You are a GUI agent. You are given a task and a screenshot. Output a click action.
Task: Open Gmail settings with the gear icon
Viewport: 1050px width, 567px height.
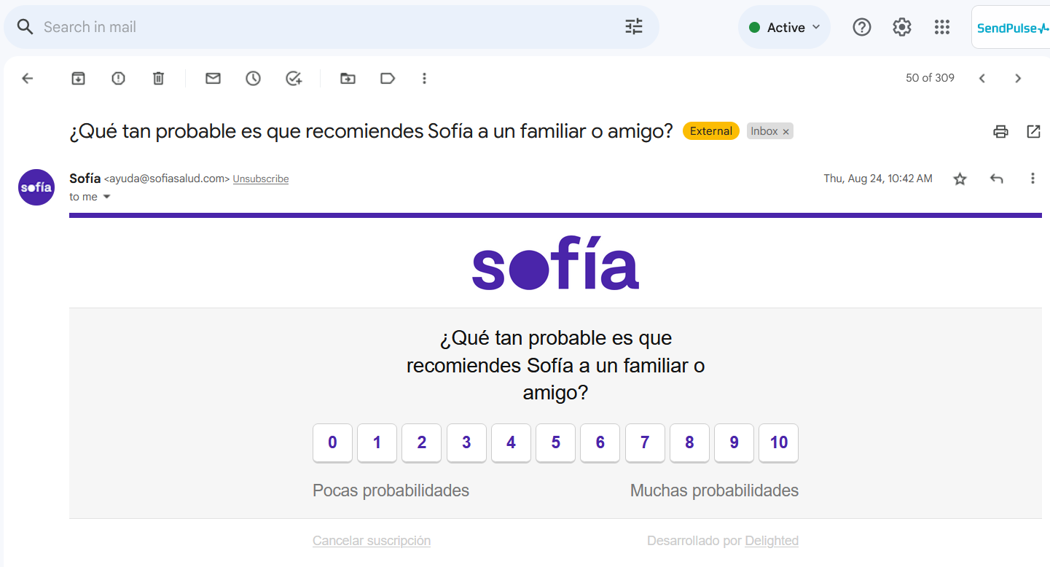tap(902, 27)
